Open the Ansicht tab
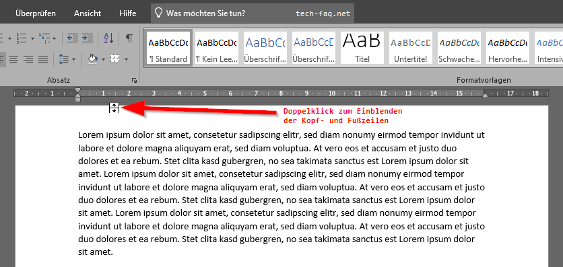 [88, 13]
